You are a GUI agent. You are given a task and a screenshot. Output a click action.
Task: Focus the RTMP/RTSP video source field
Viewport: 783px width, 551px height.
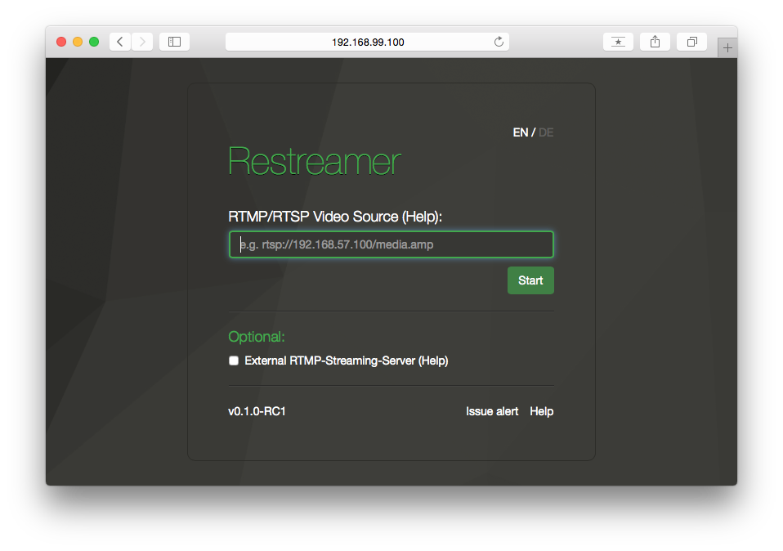click(x=391, y=244)
